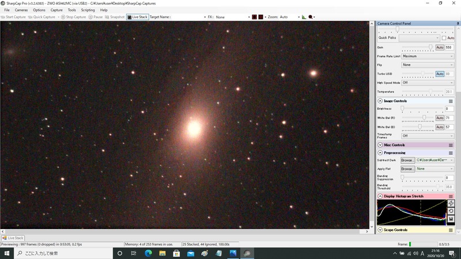Open the Apply Flat dropdown
This screenshot has width=461, height=259.
[x=434, y=169]
